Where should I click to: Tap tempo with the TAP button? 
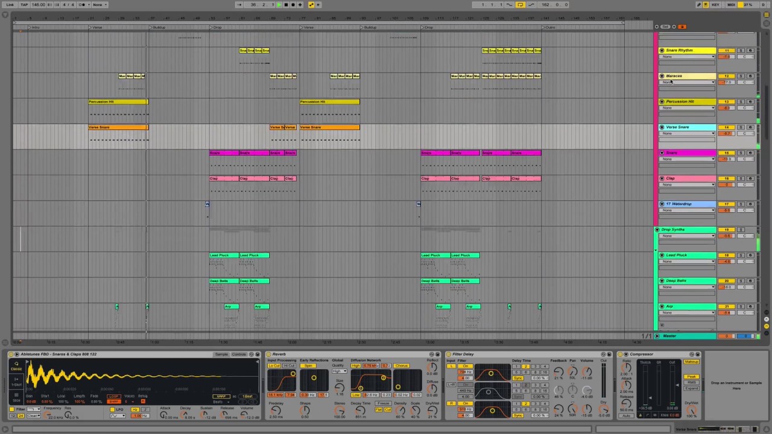(x=24, y=5)
